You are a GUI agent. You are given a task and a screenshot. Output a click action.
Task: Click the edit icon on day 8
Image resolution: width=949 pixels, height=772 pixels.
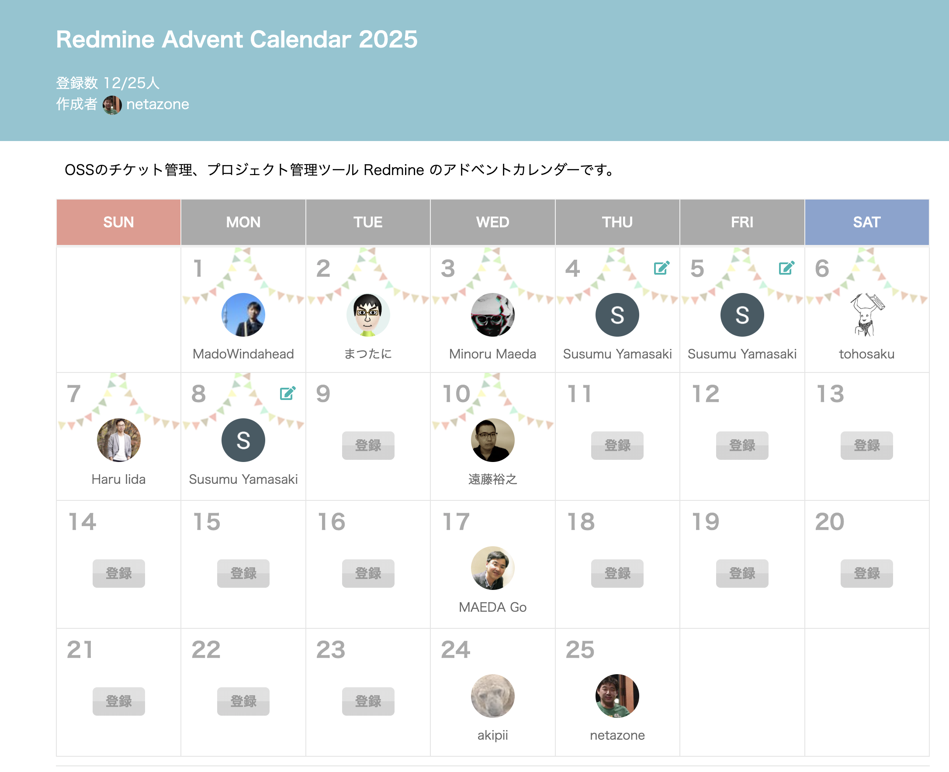pos(287,393)
